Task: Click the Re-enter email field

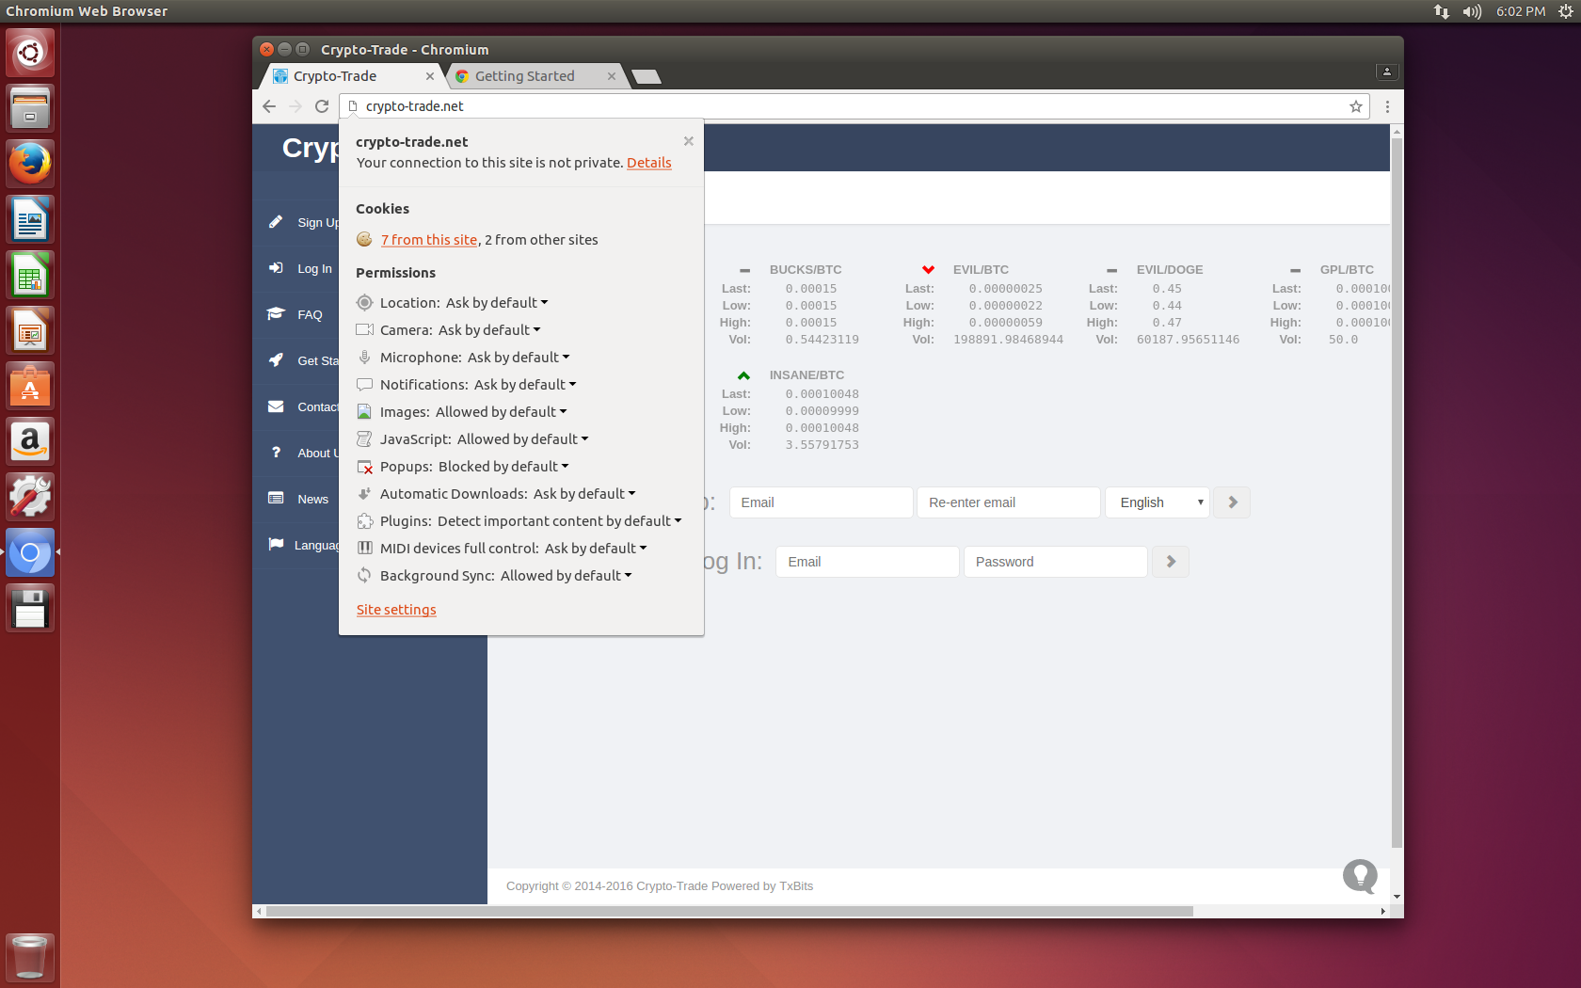Action: point(1009,502)
